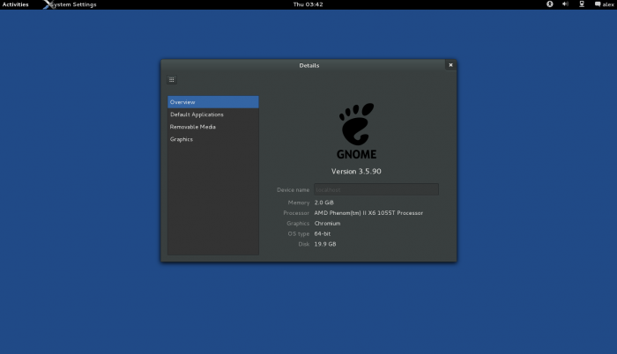Image resolution: width=617 pixels, height=354 pixels.
Task: Open the network indicator in top bar
Action: coord(582,4)
